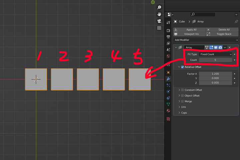Click the Y factor field 0.000

[x=215, y=78]
